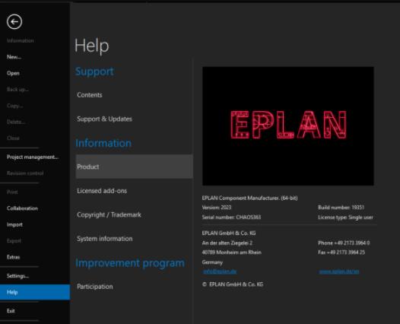
Task: Select the Import menu entry
Action: 14,225
